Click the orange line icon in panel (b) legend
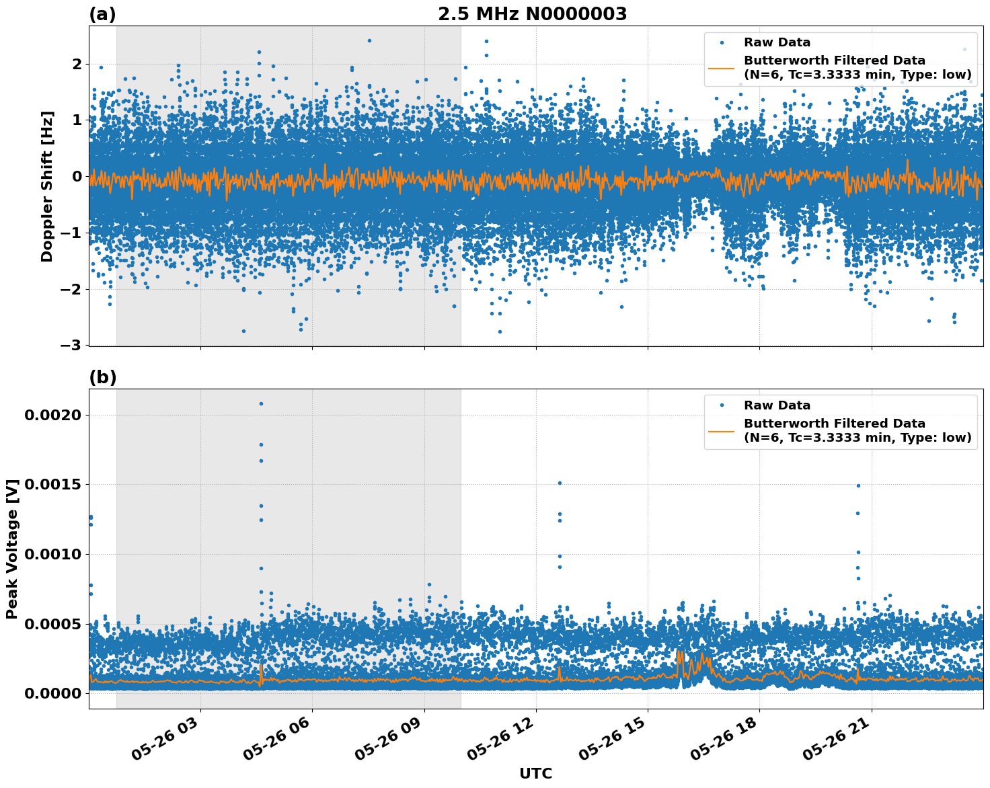Viewport: 990px width, 788px height. pyautogui.click(x=722, y=430)
